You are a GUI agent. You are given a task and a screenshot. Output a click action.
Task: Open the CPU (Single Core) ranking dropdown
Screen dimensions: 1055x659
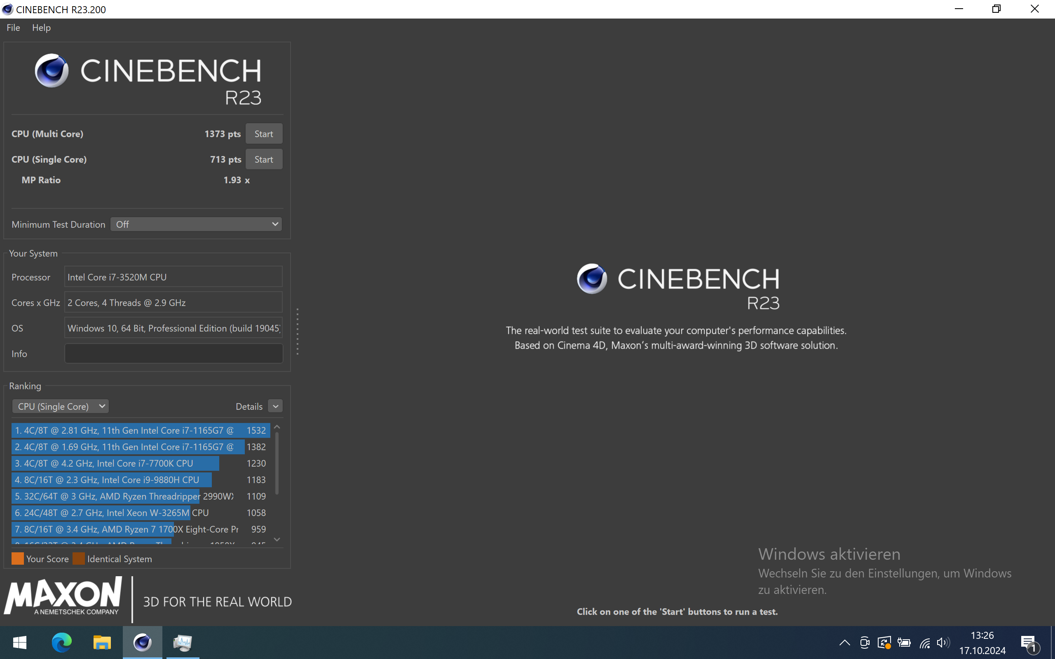pos(61,406)
